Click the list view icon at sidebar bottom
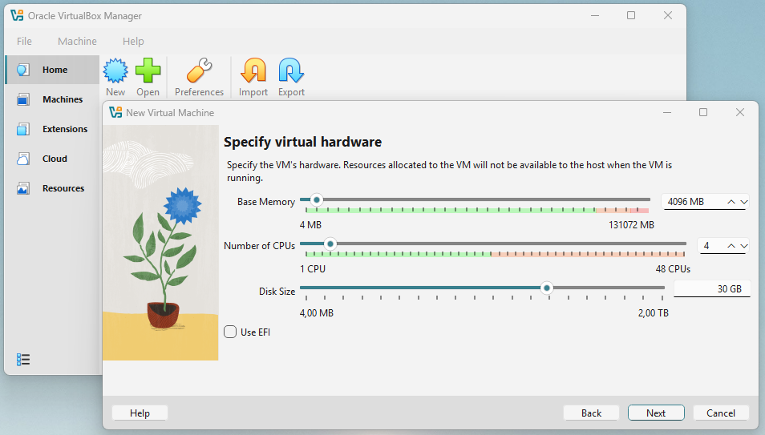The width and height of the screenshot is (765, 435). 23,360
